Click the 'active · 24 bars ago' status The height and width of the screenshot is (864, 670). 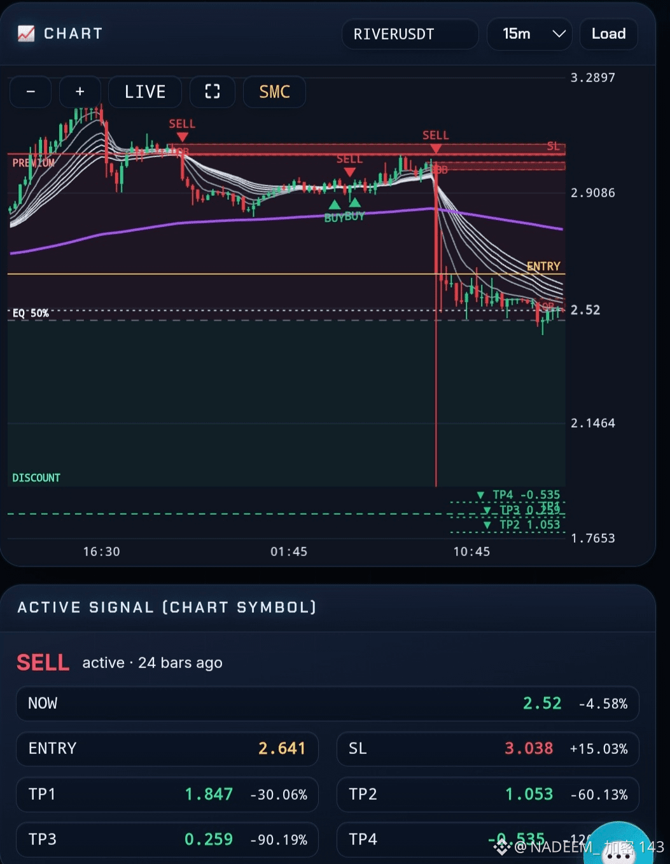[152, 663]
